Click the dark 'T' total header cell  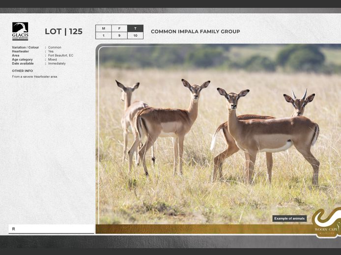(x=135, y=28)
